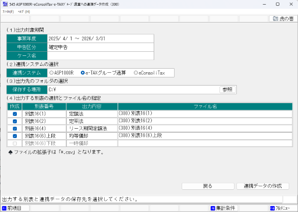The height and width of the screenshot is (212, 298).
Task: Click the app icon in title bar
Action: (5, 4)
